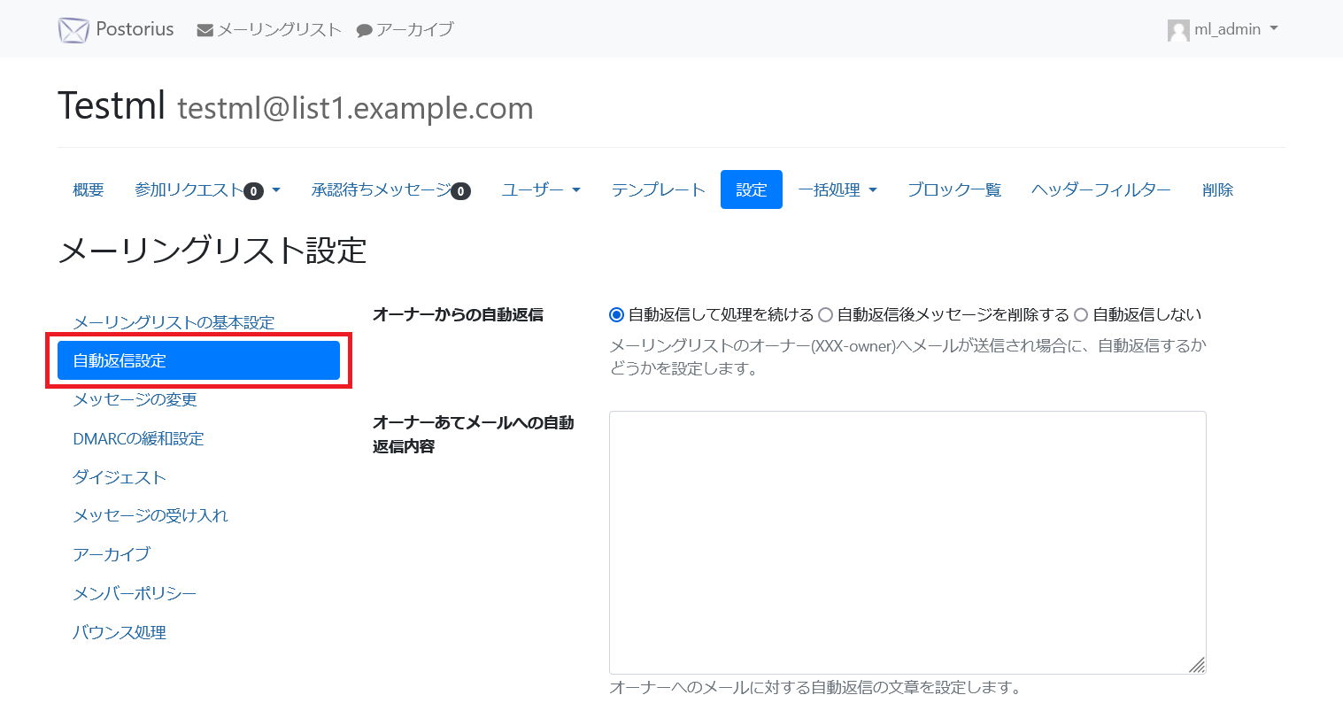
Task: Select 自動返信設定 in the sidebar
Action: click(x=198, y=360)
